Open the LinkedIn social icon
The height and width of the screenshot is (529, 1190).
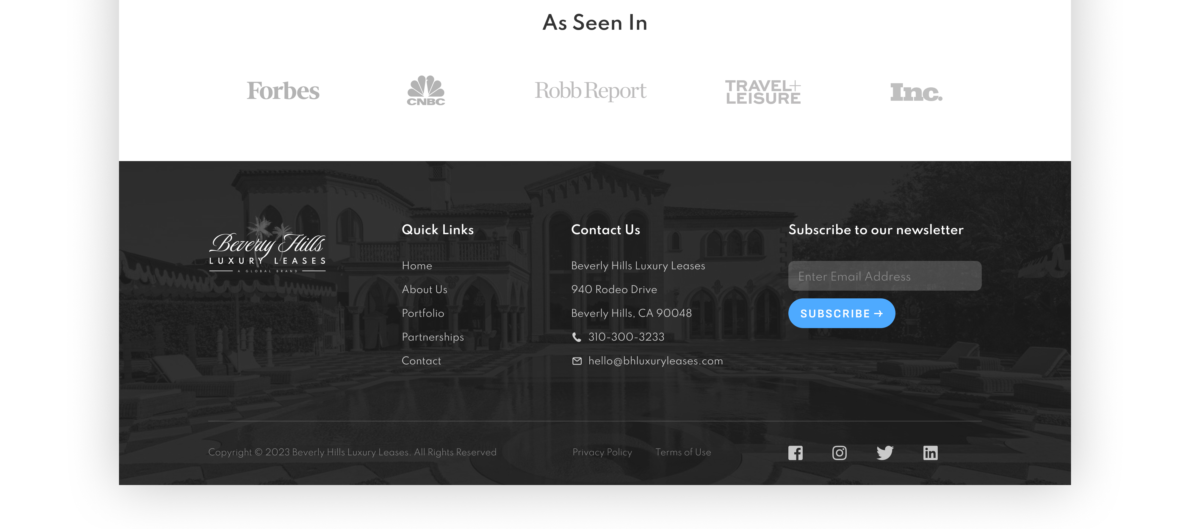point(930,453)
